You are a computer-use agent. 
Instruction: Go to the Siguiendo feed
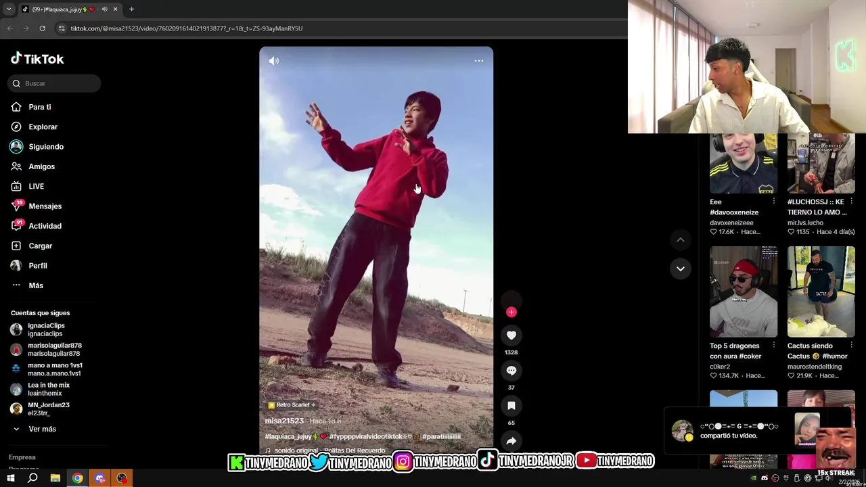tap(37, 146)
